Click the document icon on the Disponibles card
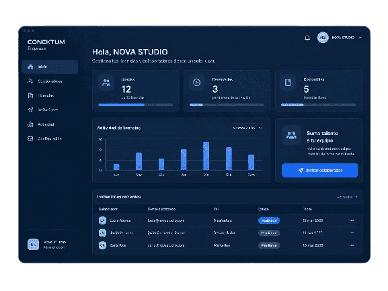Screen dimensions: 388x291 coord(288,83)
